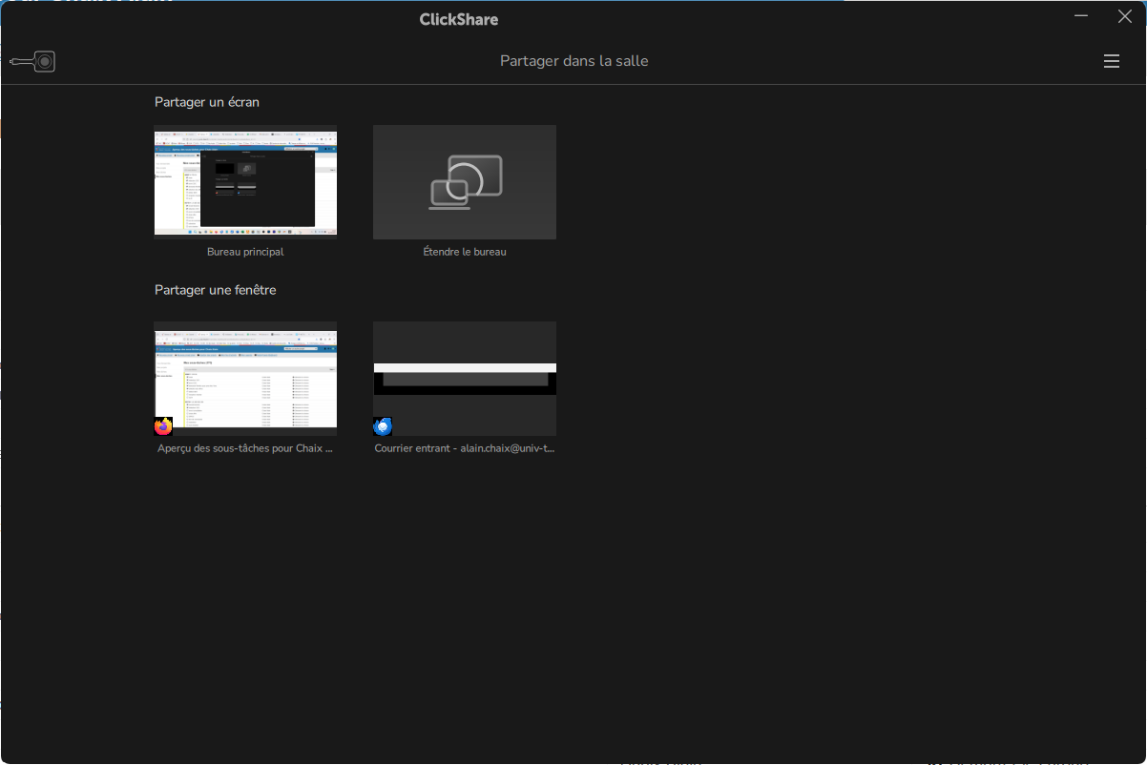Minimize the ClickShare window
Screen dimensions: 1147x765
(1081, 16)
